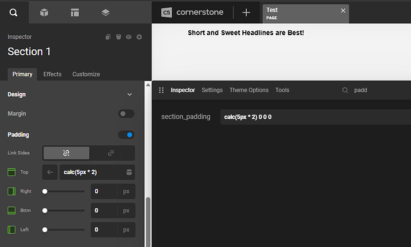Open the Layers stack icon

click(105, 12)
